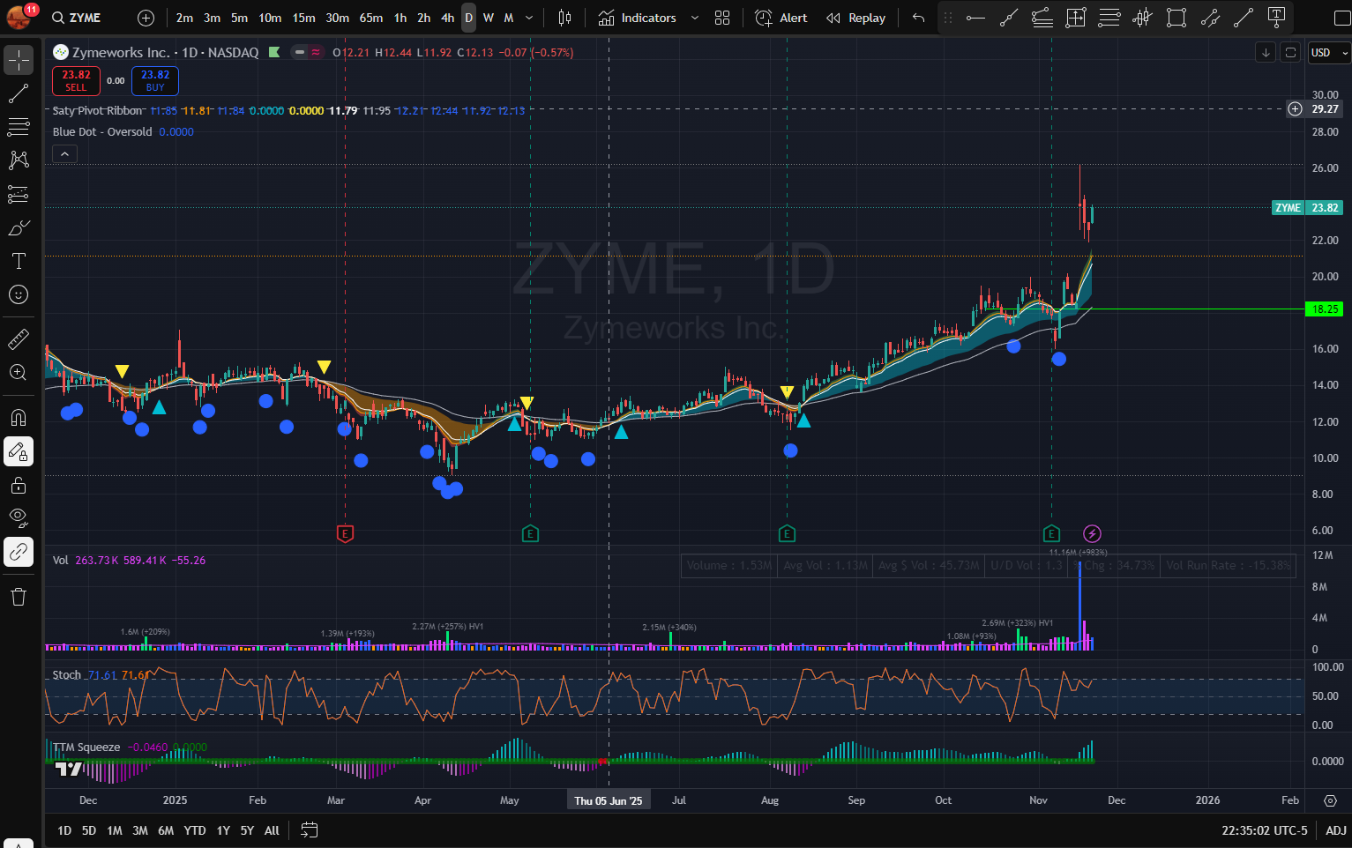
Task: Toggle stay in drawing mode
Action: [19, 451]
